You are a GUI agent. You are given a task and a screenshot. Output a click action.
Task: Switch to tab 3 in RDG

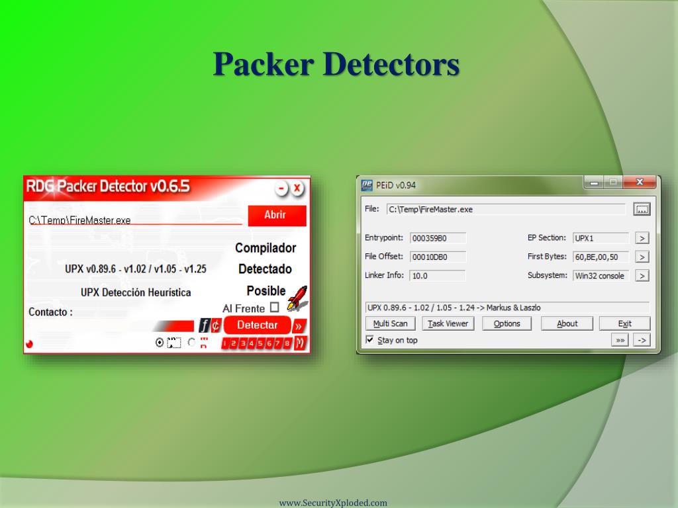tap(243, 343)
